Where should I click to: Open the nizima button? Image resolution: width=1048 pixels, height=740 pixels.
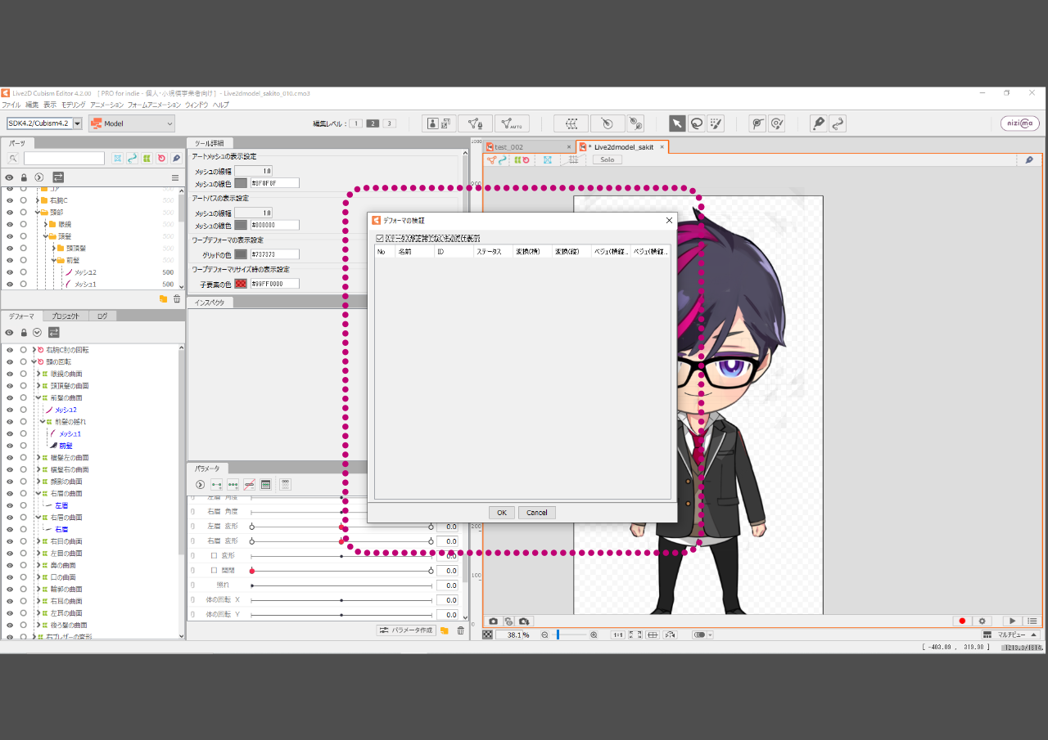(1020, 123)
